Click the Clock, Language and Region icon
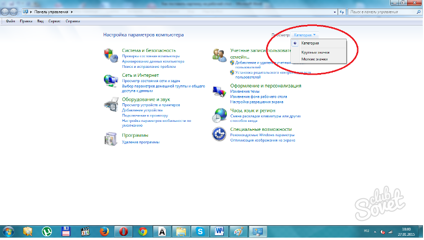Screen dimensions: 424x240 [219, 114]
